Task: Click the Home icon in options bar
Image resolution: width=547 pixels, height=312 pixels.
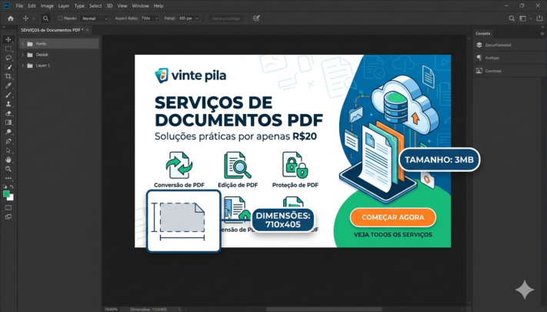Action: [x=10, y=18]
